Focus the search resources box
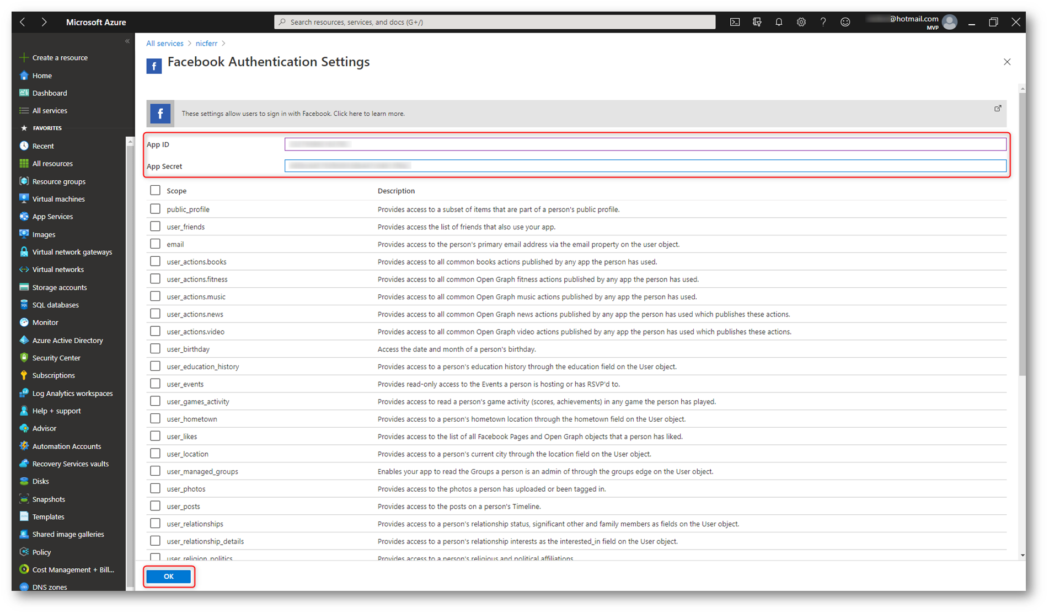 click(495, 22)
